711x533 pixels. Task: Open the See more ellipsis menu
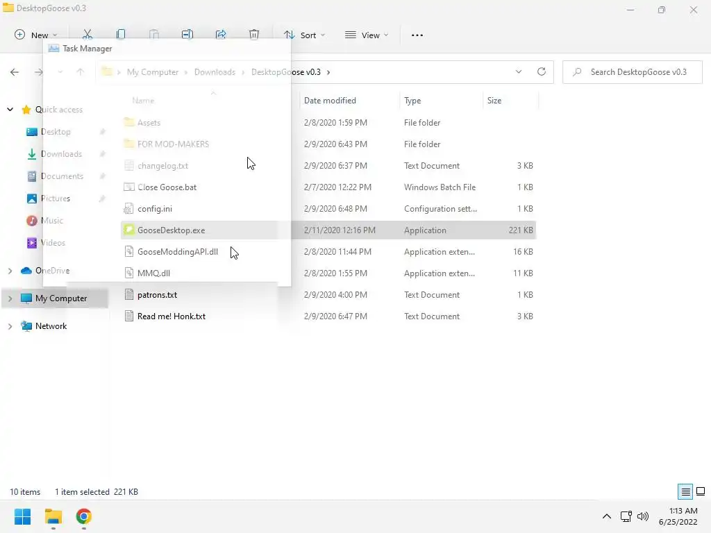pyautogui.click(x=417, y=35)
